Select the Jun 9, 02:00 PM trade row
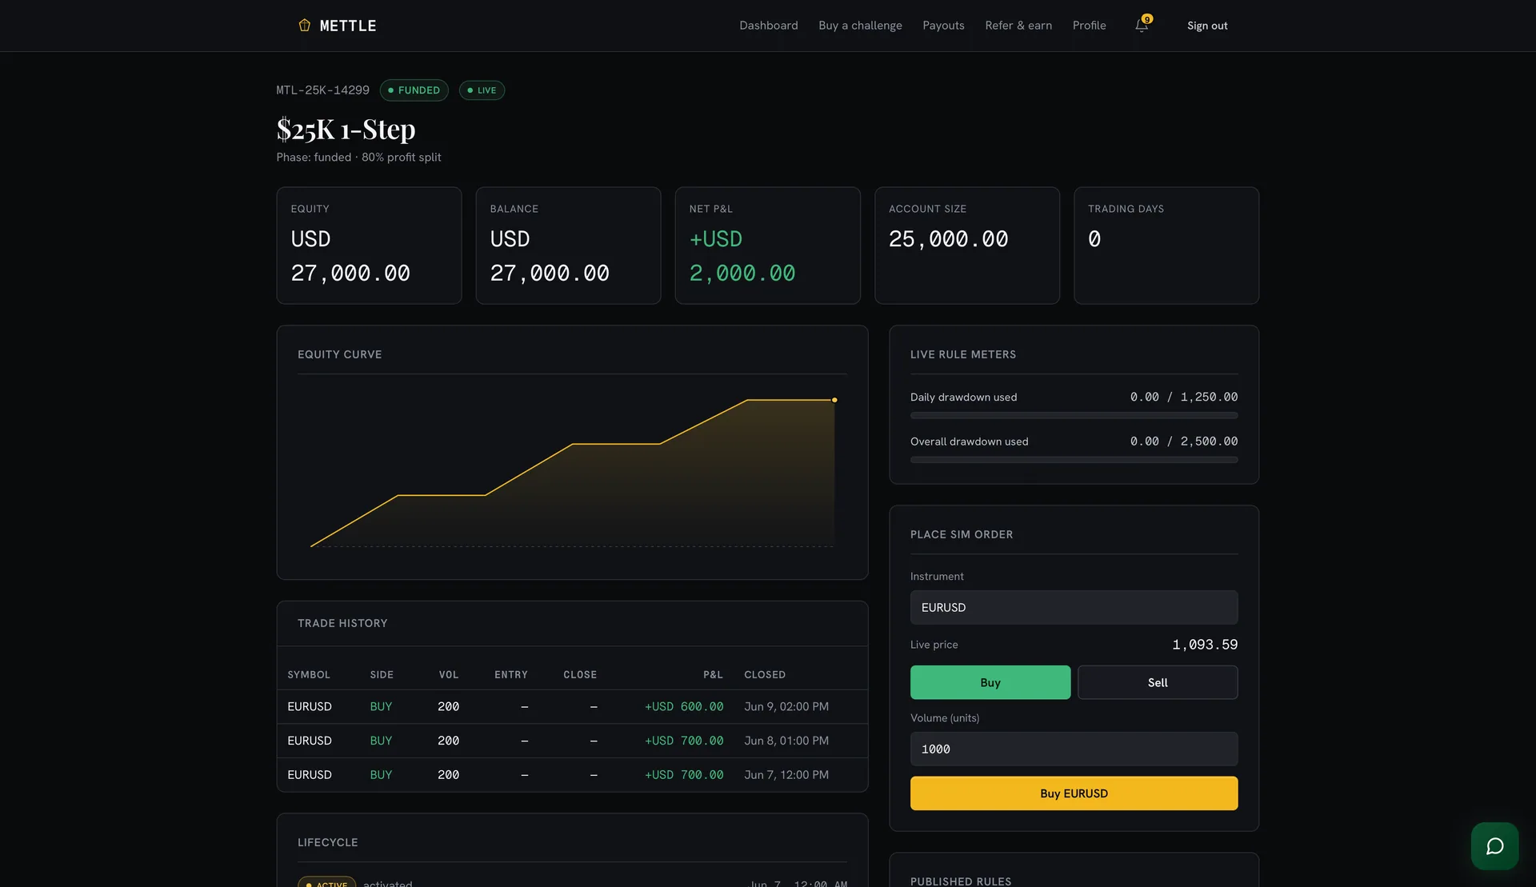 pyautogui.click(x=572, y=707)
